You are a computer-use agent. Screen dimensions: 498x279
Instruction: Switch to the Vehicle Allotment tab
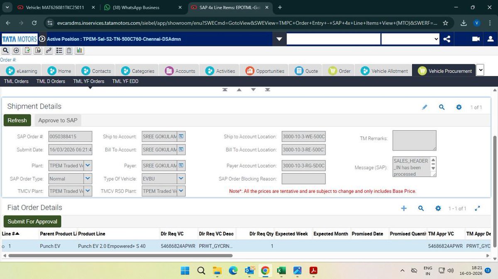pos(384,71)
